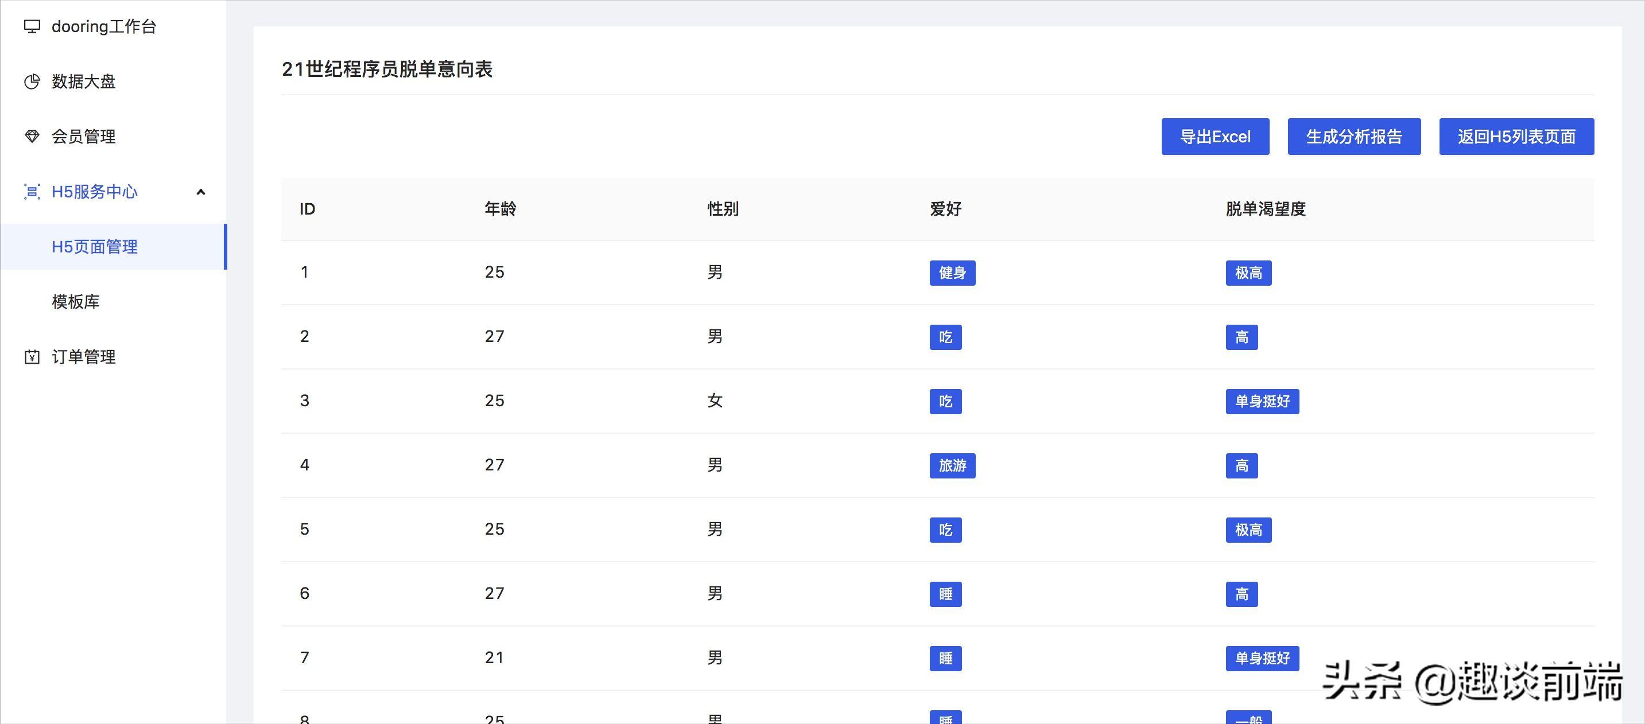Collapse the H5服务中心 submenu arrow
Viewport: 1645px width, 724px height.
click(200, 192)
